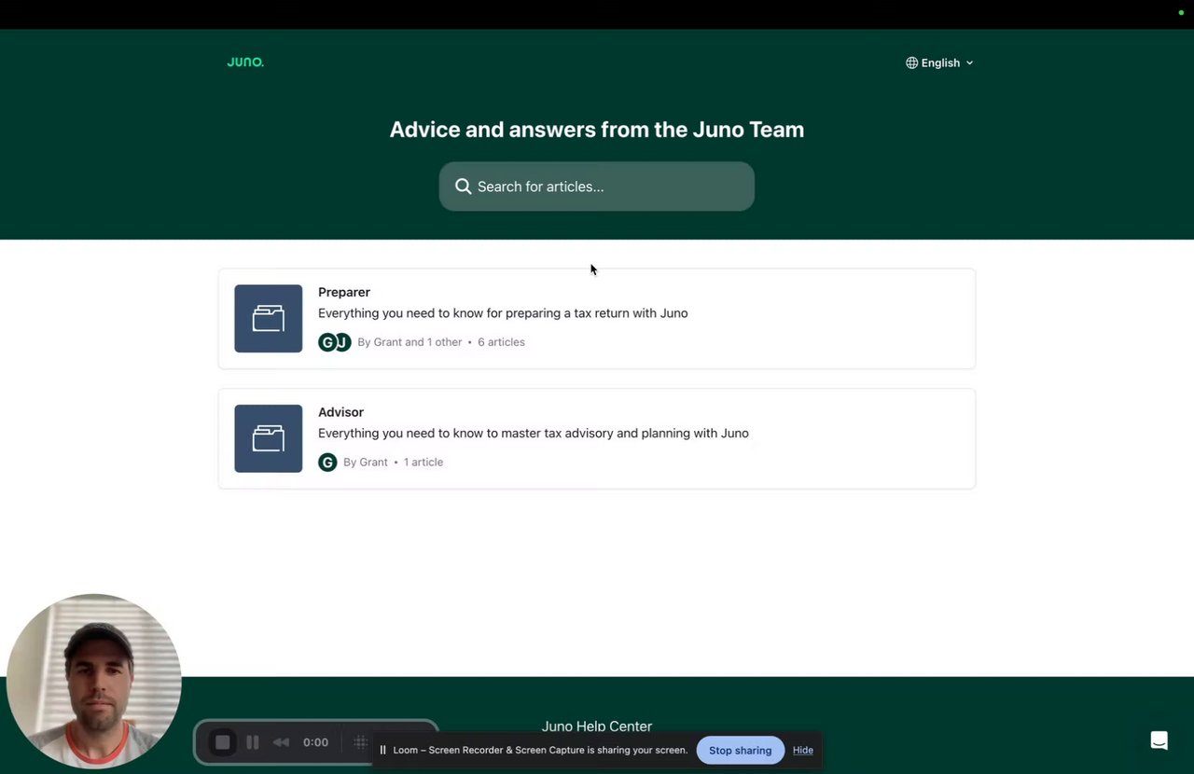Stop the Loom recording
Image resolution: width=1194 pixels, height=774 pixels.
pos(222,742)
